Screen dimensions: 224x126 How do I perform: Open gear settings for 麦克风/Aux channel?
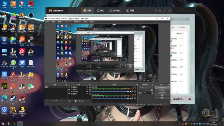click(135, 98)
